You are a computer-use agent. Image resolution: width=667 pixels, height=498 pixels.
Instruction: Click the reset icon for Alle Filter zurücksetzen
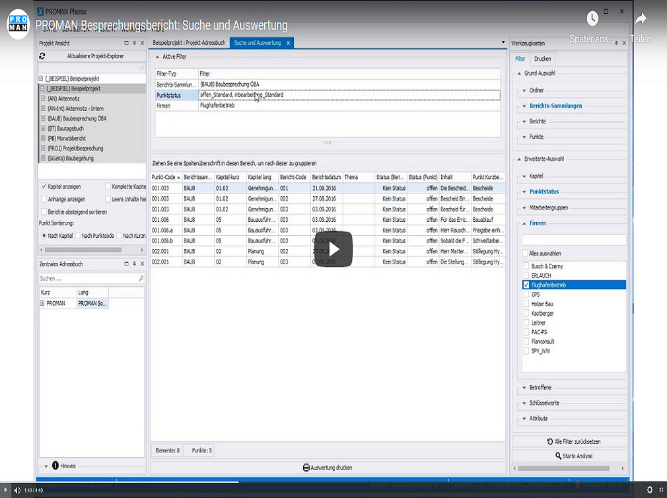550,441
